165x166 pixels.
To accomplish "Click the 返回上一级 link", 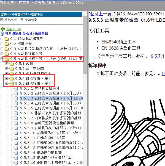I will click(x=13, y=29).
